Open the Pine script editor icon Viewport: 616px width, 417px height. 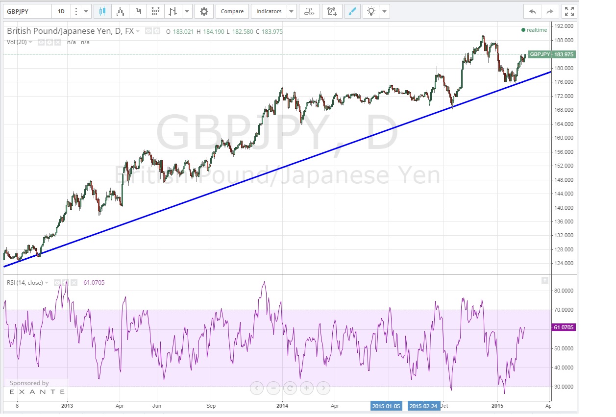click(x=309, y=11)
